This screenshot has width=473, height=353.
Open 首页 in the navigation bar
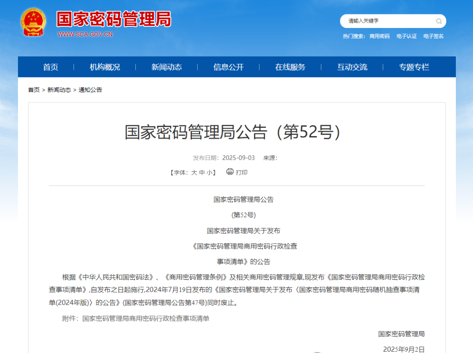(50, 67)
